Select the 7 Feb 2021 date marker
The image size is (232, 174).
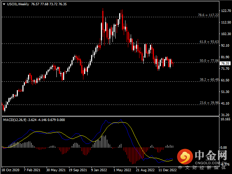tap(32, 170)
